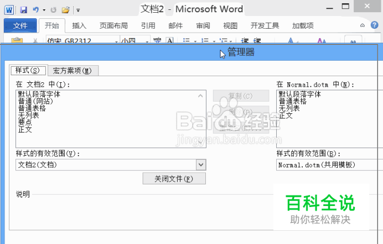Customize the Quick Access Toolbar dropdown
Image resolution: width=383 pixels, height=244 pixels.
(78, 10)
